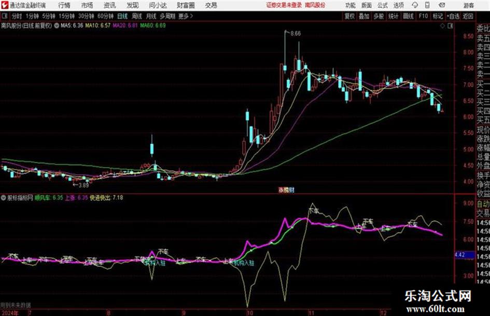Image resolution: width=490 pixels, height=316 pixels.
Task: Switch to 15分钟 period tab
Action: pyautogui.click(x=66, y=16)
